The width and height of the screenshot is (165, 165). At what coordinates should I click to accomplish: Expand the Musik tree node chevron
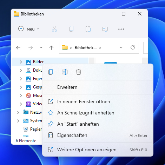(x=21, y=95)
